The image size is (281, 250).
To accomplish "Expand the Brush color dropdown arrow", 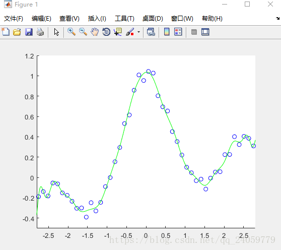I will click(x=138, y=32).
